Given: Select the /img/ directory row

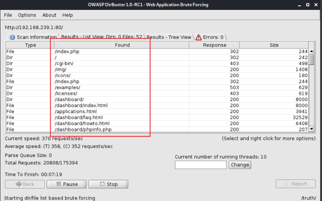Looking at the screenshot, I should coord(157,70).
